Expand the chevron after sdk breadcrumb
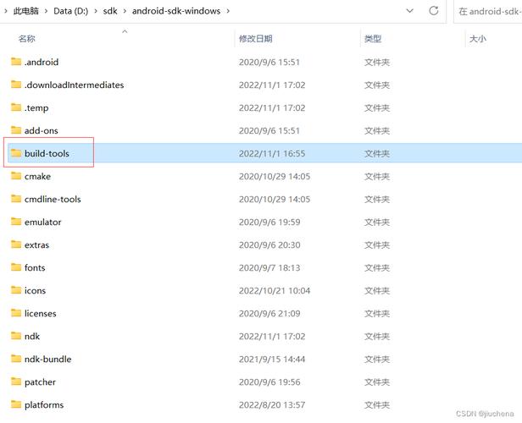 [x=123, y=11]
